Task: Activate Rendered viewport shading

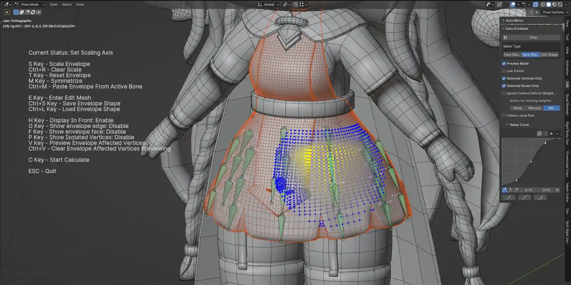Action: [560, 4]
